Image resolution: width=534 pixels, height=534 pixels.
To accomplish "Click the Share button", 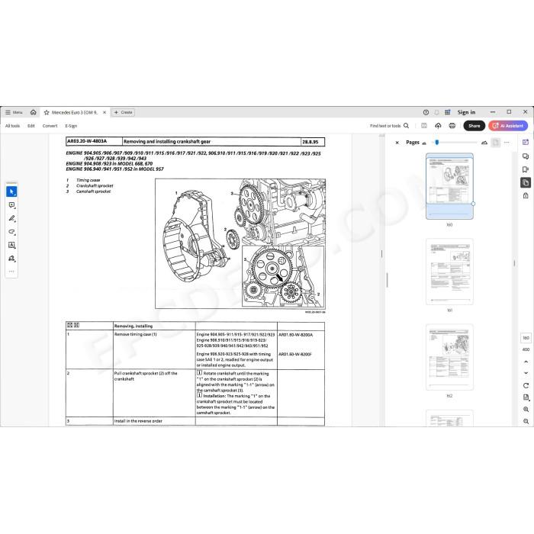I will click(474, 126).
